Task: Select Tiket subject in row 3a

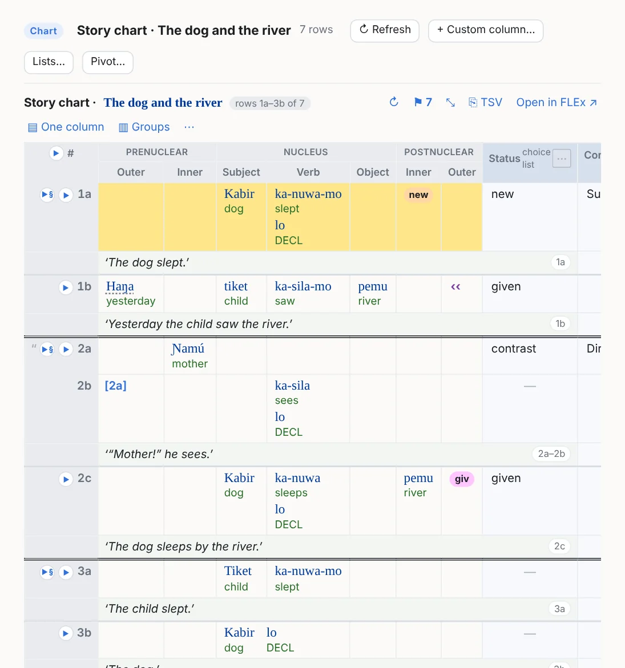Action: point(238,571)
